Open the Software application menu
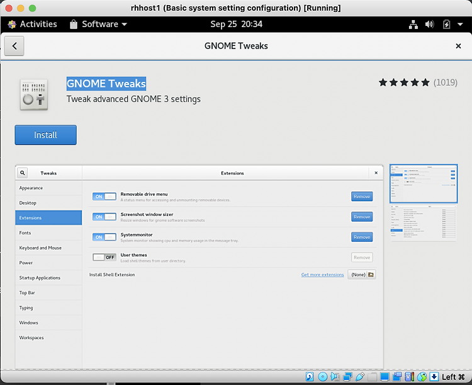472x385 pixels. 98,24
